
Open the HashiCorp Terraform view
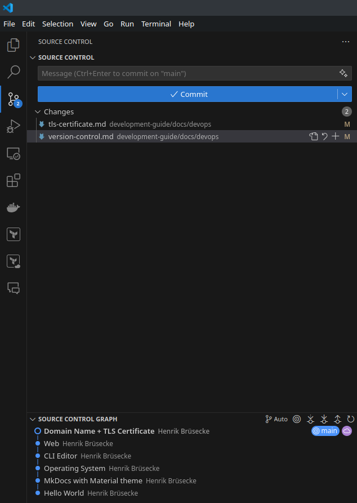(13, 234)
